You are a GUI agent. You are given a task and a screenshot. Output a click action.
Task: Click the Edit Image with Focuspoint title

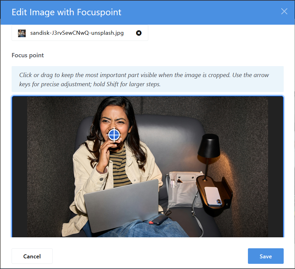[66, 12]
